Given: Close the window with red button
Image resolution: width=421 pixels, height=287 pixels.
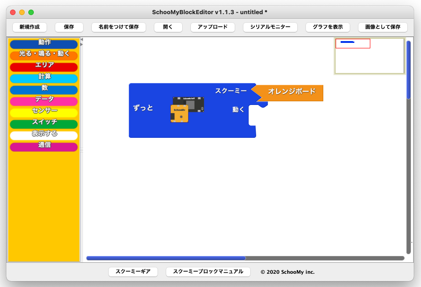Looking at the screenshot, I should [x=13, y=12].
